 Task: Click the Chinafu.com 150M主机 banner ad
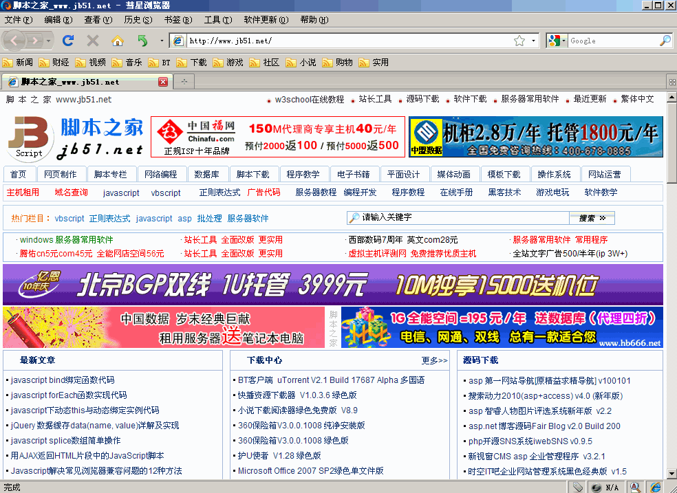pos(278,137)
